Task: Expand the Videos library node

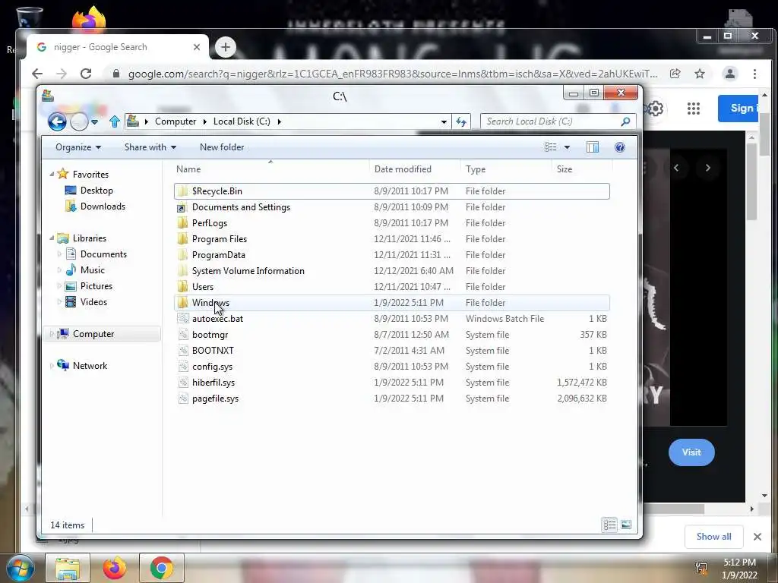Action: click(59, 302)
